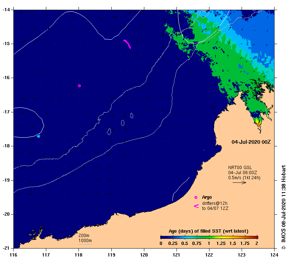The height and width of the screenshot is (263, 289).
Task: Click the small closed contour near 119.6E, 17.1S
Action: (132, 116)
